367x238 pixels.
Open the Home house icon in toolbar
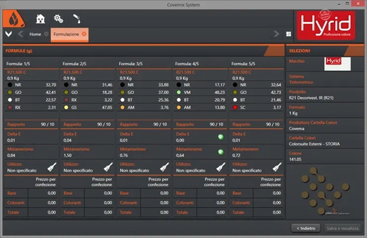[x=40, y=19]
